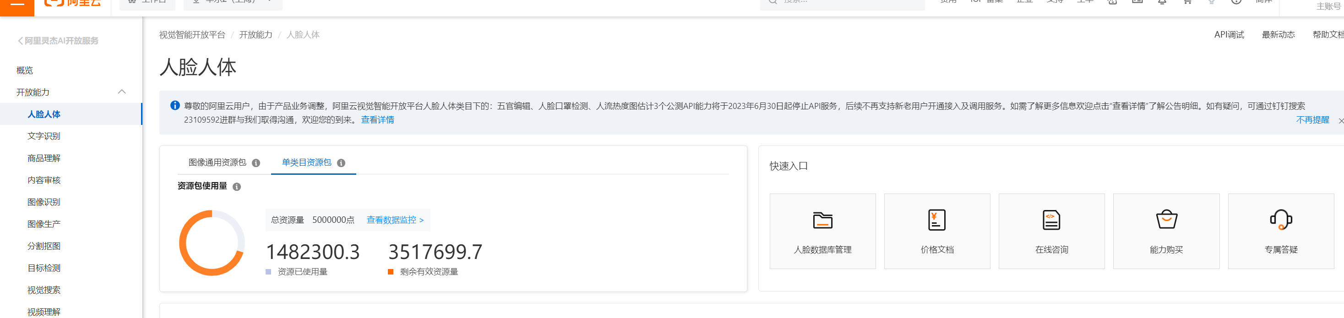Click the 总资源量 5000000点 text
The height and width of the screenshot is (318, 1344).
coord(312,220)
